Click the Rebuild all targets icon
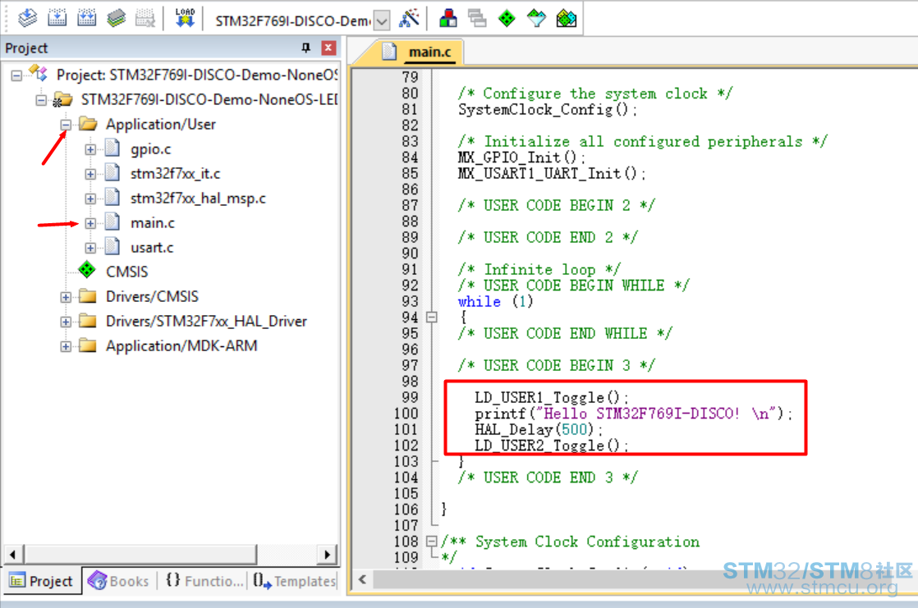This screenshot has height=608, width=918. pyautogui.click(x=86, y=18)
